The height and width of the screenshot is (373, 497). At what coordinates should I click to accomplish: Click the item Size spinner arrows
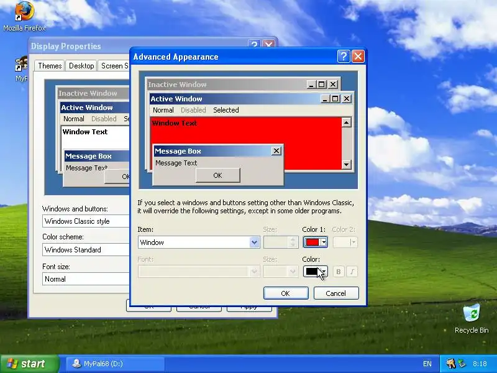293,242
